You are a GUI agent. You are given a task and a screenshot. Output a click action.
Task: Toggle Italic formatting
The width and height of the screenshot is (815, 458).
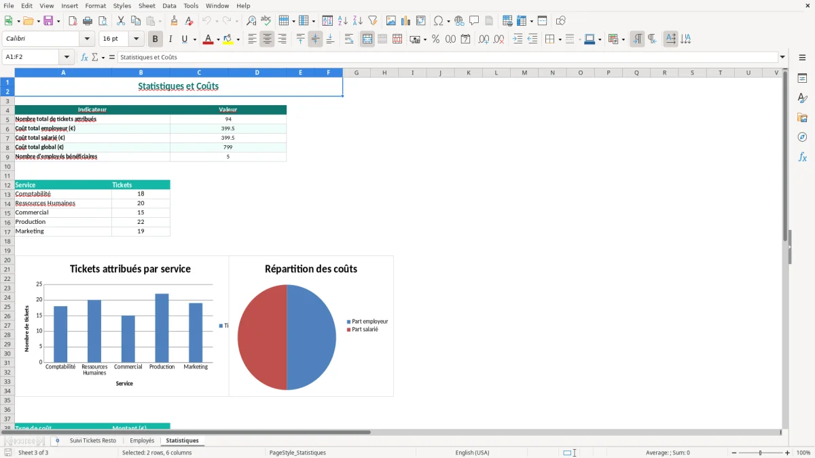(170, 39)
